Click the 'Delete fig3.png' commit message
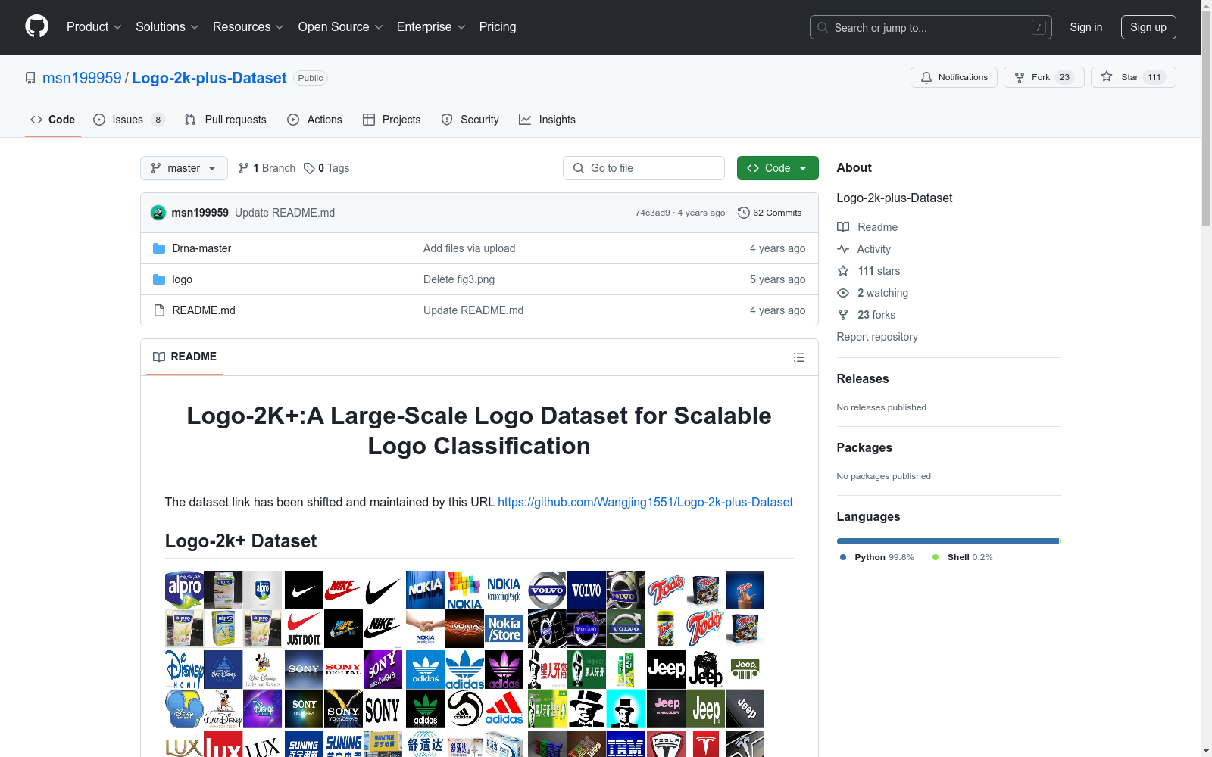1212x757 pixels. click(459, 279)
